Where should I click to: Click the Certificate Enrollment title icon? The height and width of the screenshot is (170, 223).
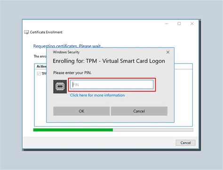click(x=26, y=32)
